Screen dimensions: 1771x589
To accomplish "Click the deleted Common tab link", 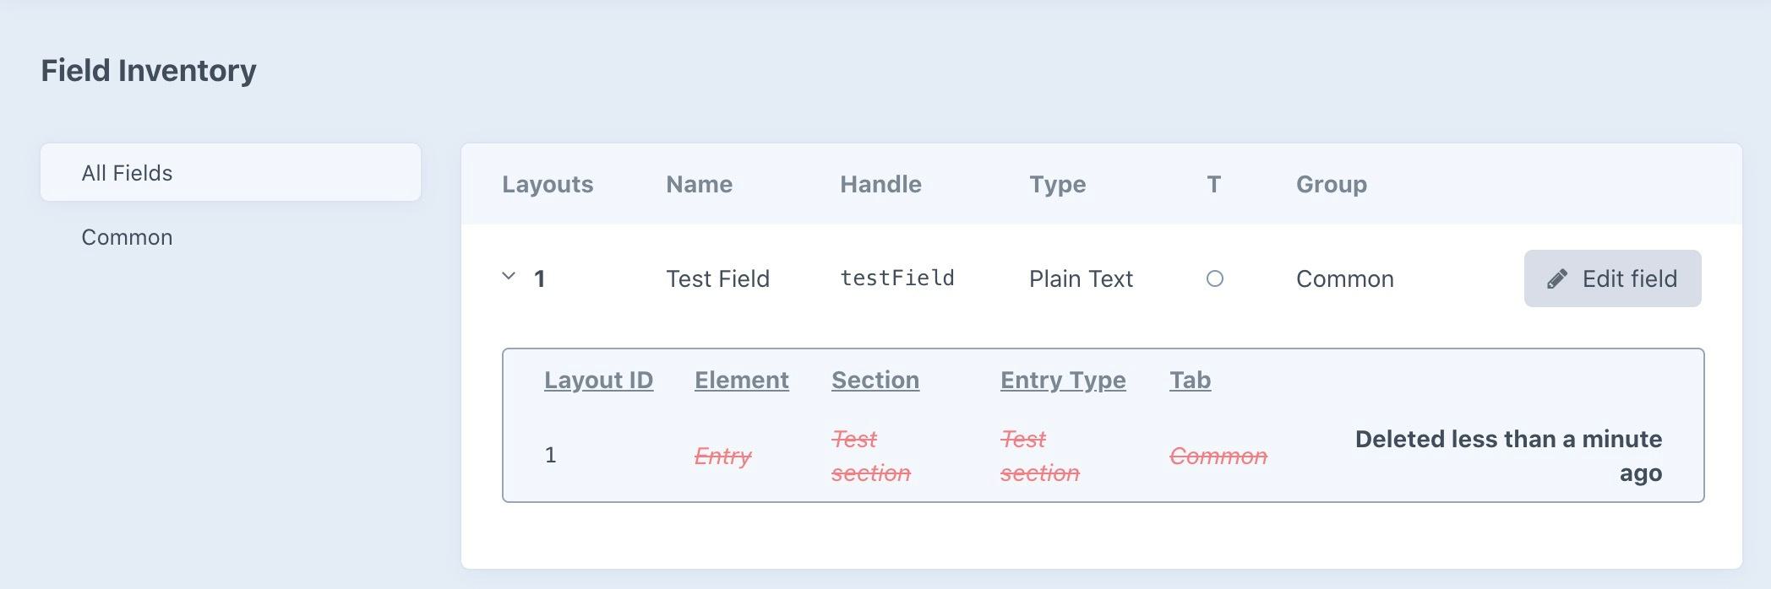I will [x=1218, y=456].
